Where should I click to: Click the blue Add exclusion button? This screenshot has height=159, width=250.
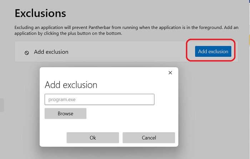pyautogui.click(x=213, y=51)
